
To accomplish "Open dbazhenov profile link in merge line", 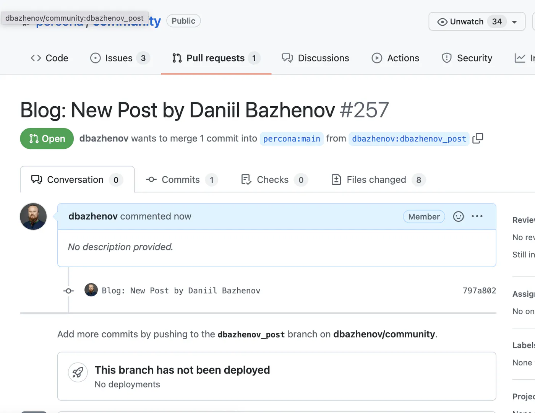I will (x=104, y=138).
